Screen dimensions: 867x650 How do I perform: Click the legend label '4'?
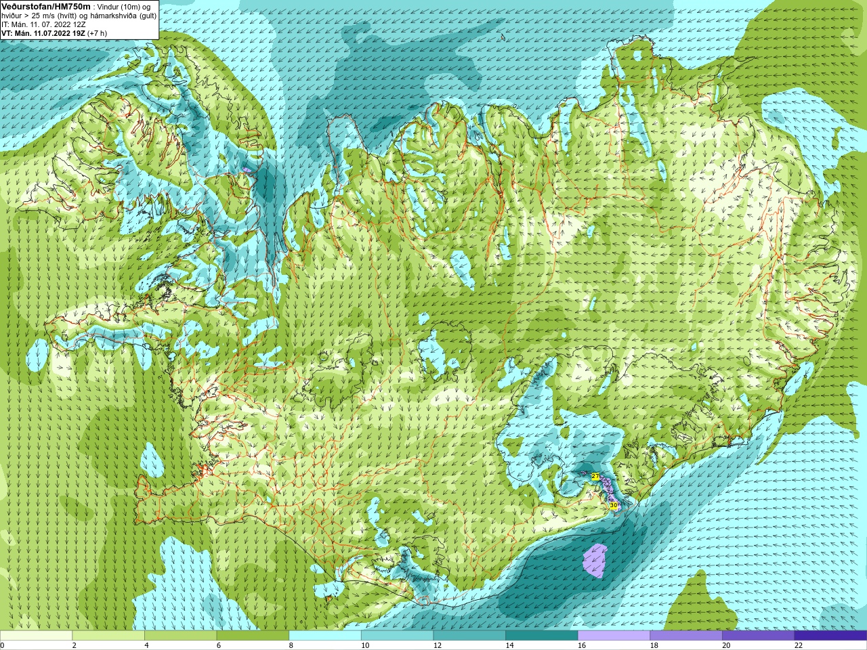pos(146,645)
